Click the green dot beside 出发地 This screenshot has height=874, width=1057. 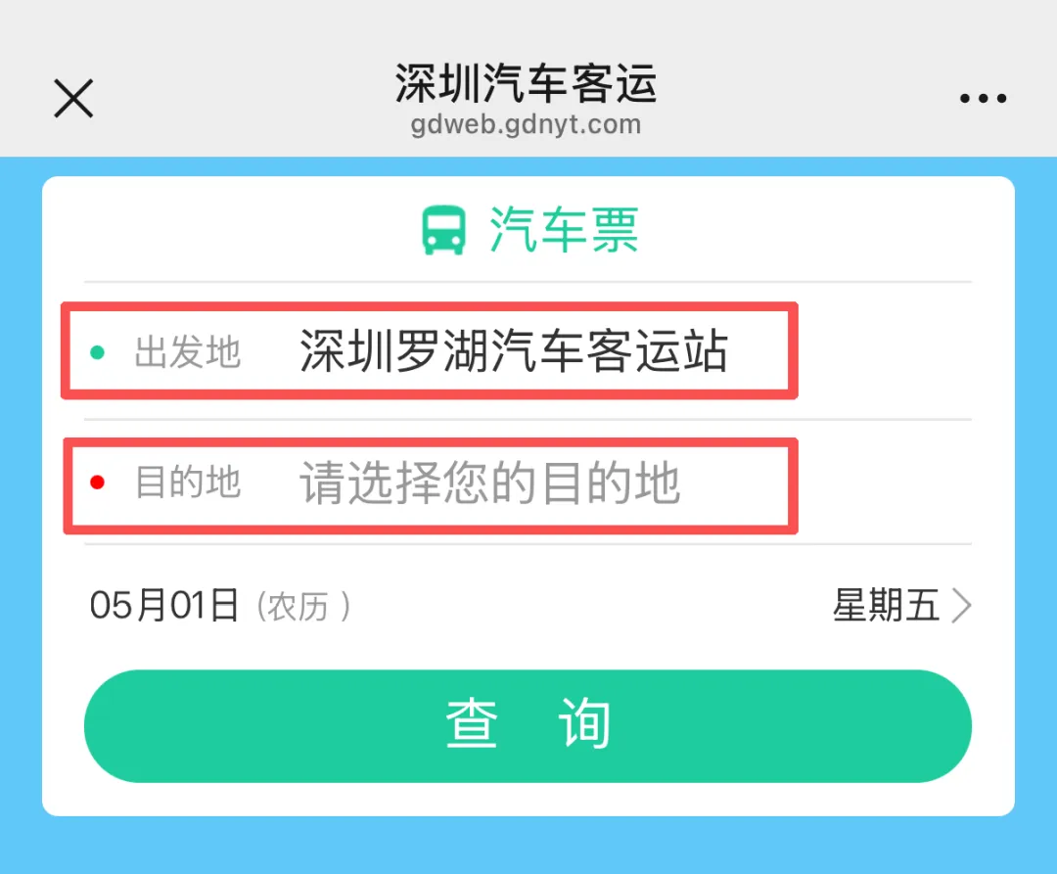coord(97,351)
